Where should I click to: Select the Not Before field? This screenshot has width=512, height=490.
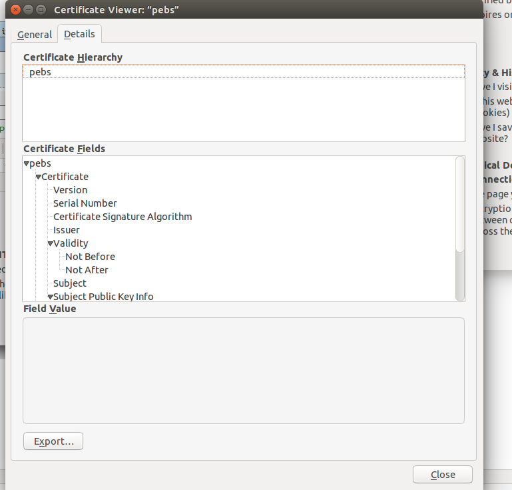tap(90, 257)
